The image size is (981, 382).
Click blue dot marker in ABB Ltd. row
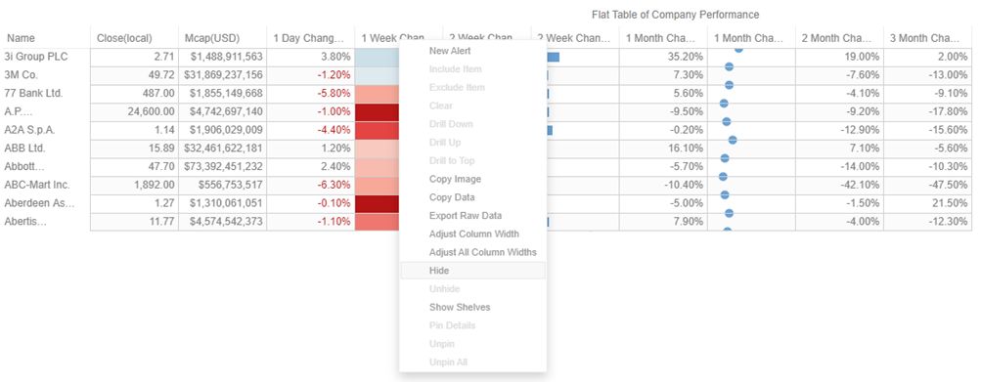point(733,140)
